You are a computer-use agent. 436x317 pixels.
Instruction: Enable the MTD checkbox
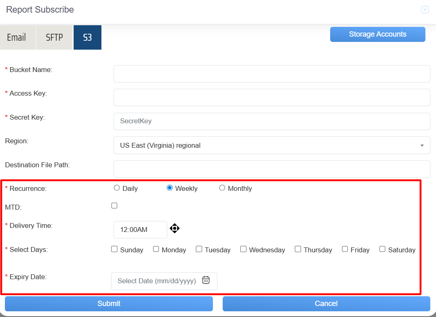pos(114,206)
